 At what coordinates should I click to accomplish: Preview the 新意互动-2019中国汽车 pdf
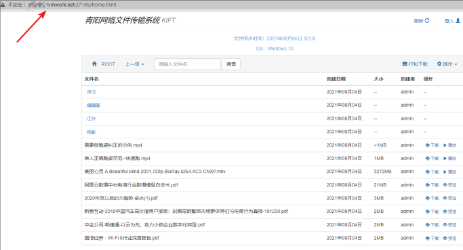point(449,211)
